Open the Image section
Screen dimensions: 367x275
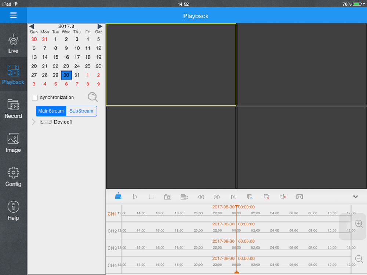(x=13, y=143)
